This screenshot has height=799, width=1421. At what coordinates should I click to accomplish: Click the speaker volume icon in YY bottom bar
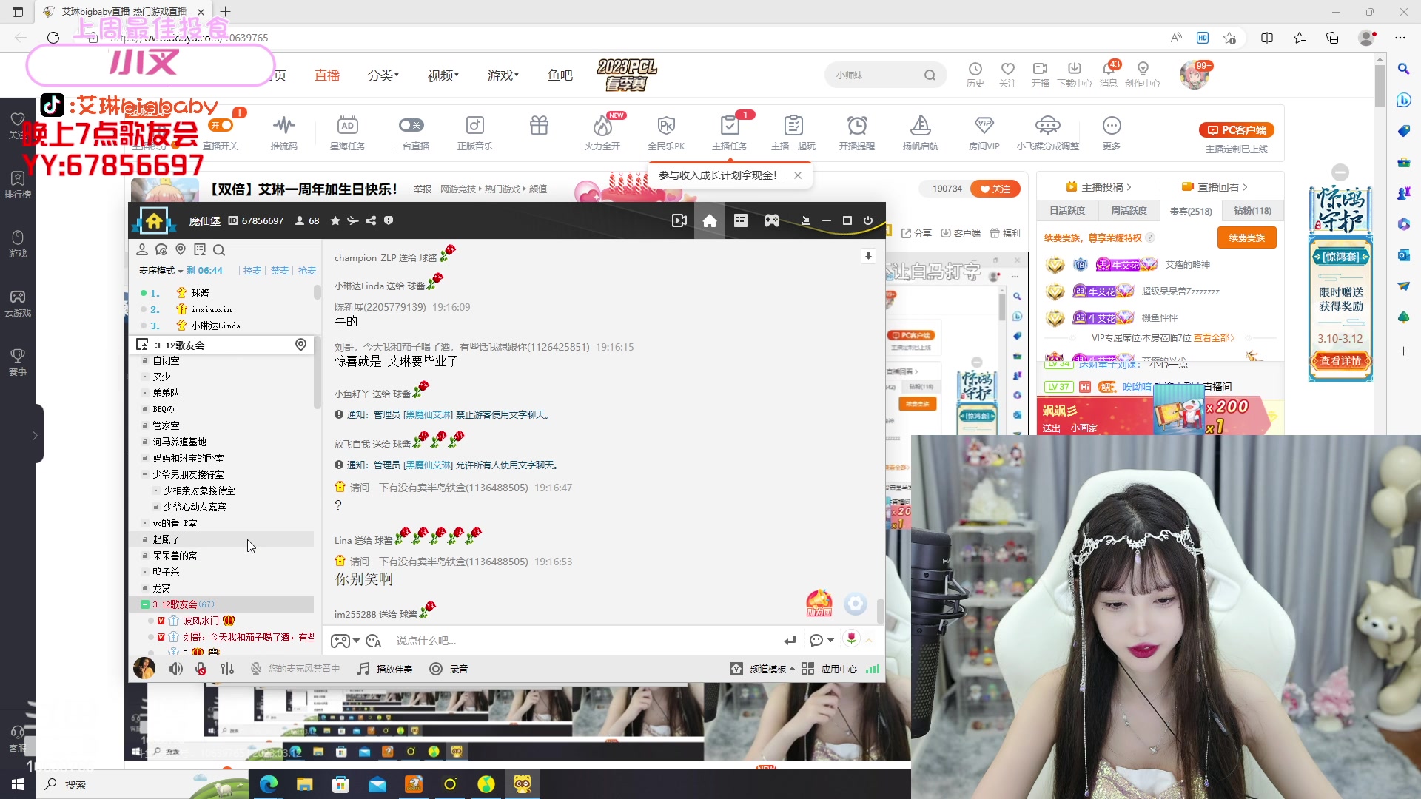tap(175, 669)
